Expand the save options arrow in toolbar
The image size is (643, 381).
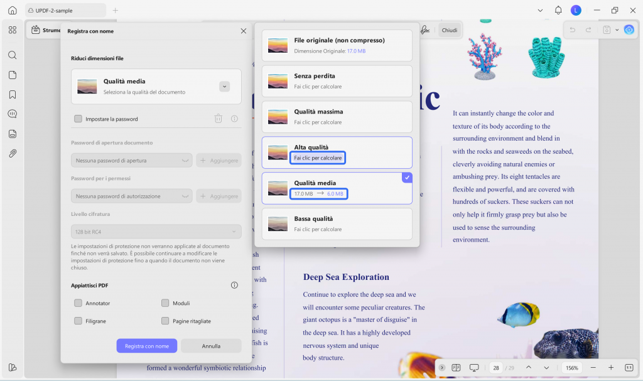coord(617,30)
